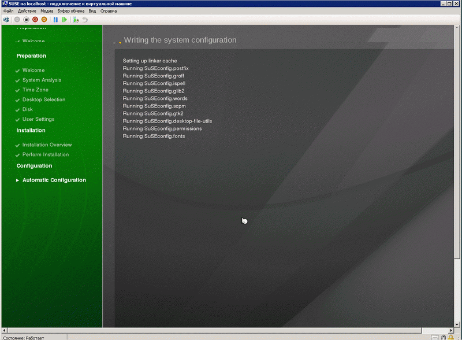Open the Вид menu
Viewport: 462px width, 340px height.
pyautogui.click(x=92, y=11)
